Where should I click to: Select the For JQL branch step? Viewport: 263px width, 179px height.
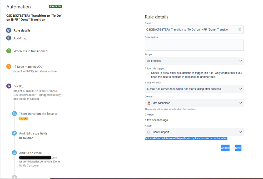click(x=19, y=86)
